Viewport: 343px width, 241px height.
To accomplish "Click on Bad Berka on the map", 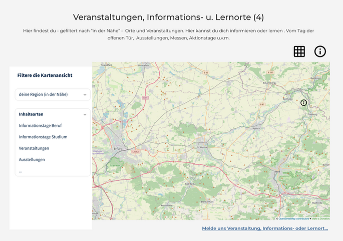I will [191, 184].
